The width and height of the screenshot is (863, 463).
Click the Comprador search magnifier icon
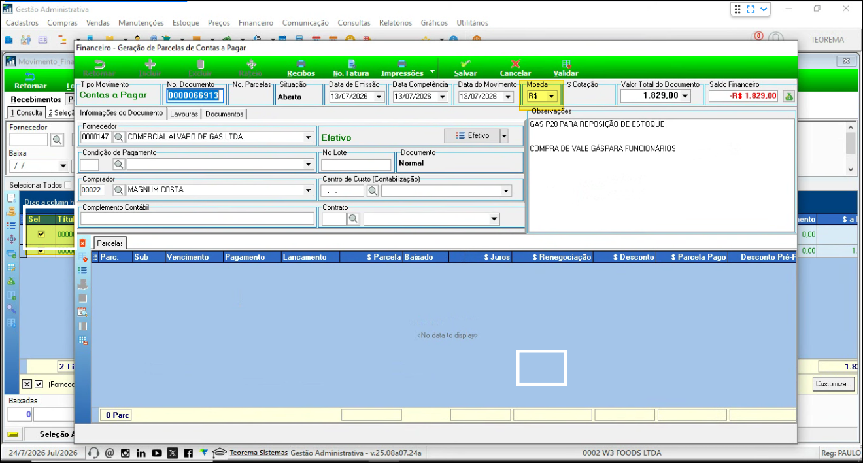(119, 190)
